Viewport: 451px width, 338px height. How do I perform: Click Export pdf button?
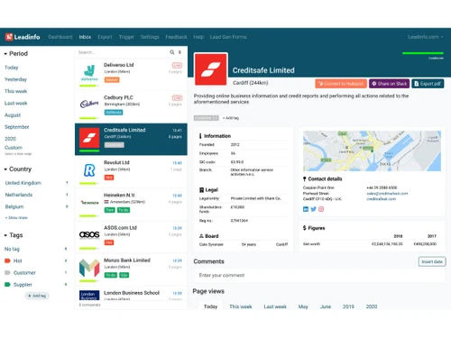tap(428, 84)
